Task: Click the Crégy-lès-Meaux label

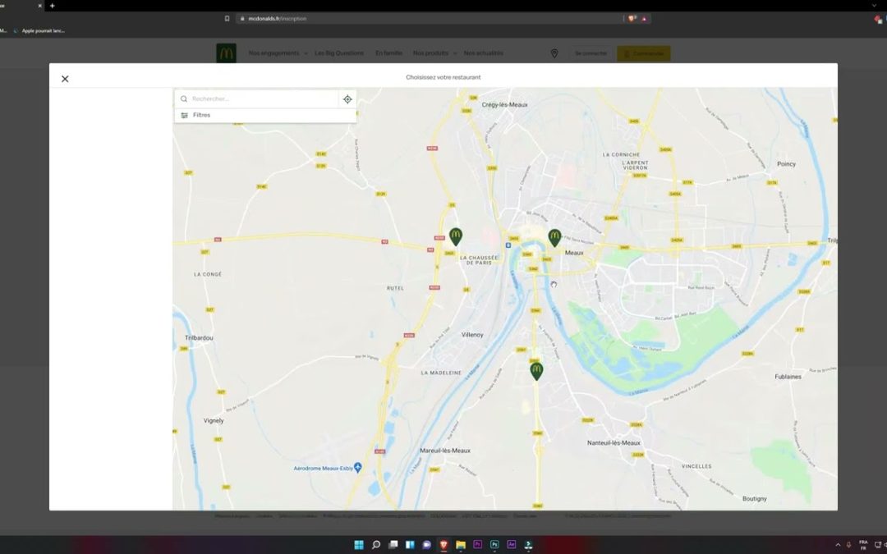Action: pyautogui.click(x=504, y=104)
